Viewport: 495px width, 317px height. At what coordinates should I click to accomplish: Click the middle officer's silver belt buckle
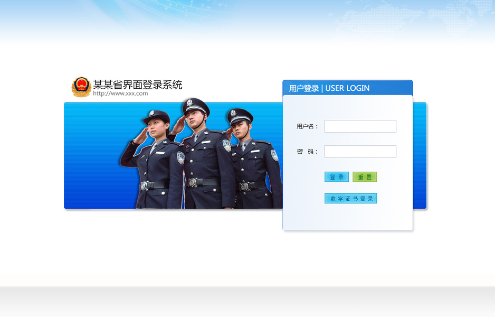[x=192, y=182]
